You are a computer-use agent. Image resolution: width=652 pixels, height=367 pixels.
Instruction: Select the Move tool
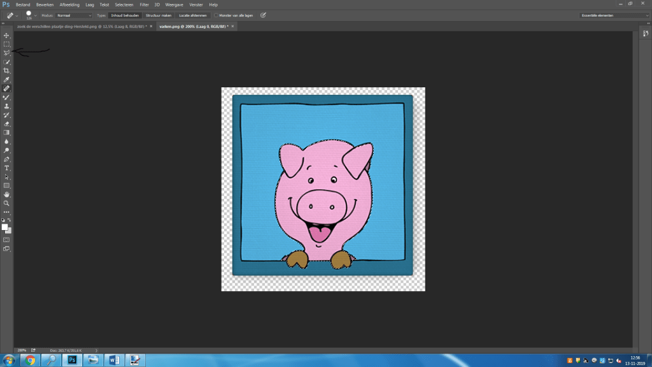[6, 35]
